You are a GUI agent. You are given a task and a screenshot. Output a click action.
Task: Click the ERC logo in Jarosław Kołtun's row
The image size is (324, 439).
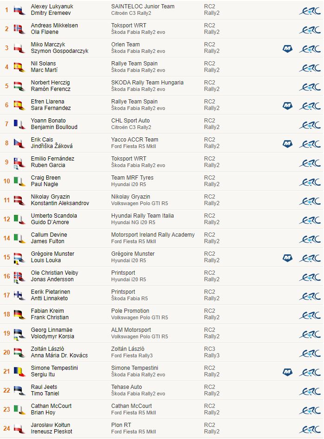coord(310,429)
